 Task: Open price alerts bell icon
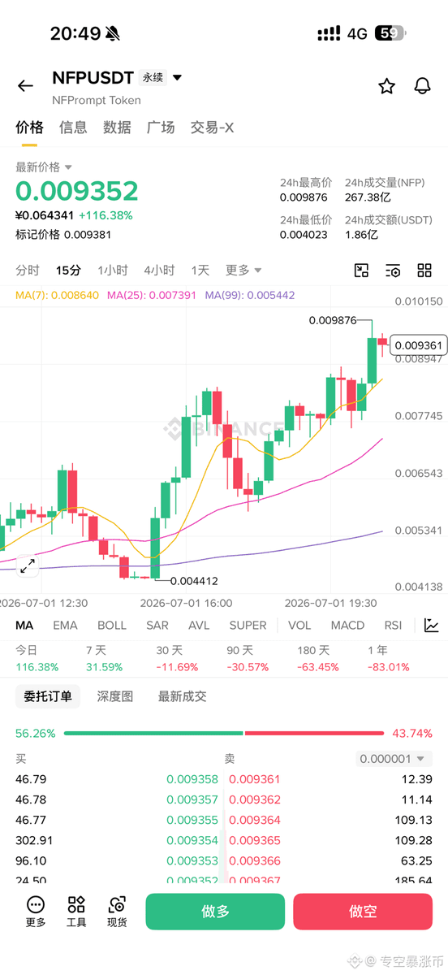422,86
